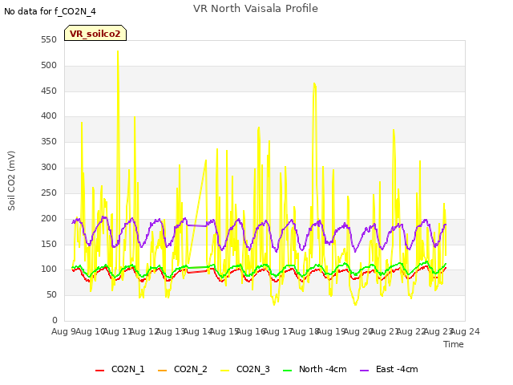The image size is (513, 385).
Task: Click the Aug 24 x-axis tick label
Action: click(x=465, y=331)
